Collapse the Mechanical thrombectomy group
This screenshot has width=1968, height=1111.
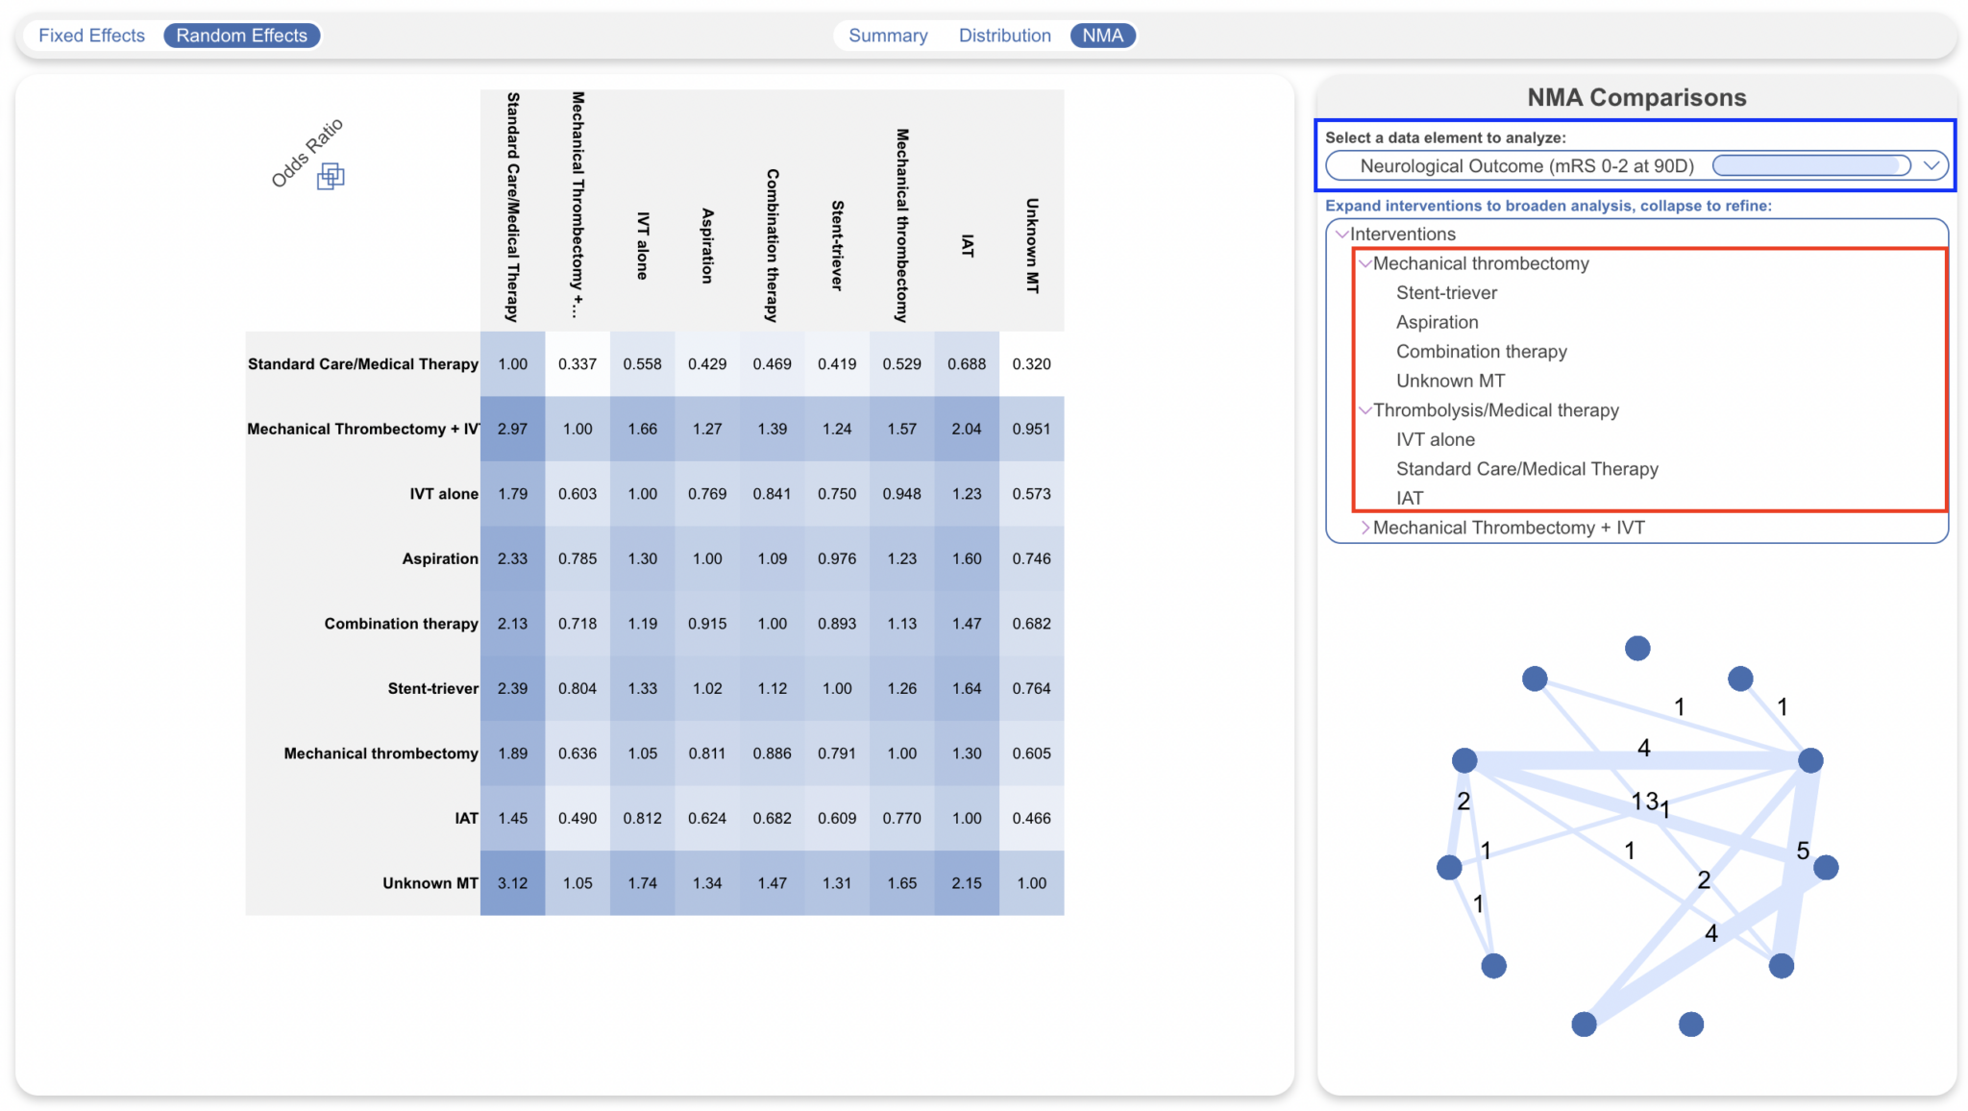1365,263
